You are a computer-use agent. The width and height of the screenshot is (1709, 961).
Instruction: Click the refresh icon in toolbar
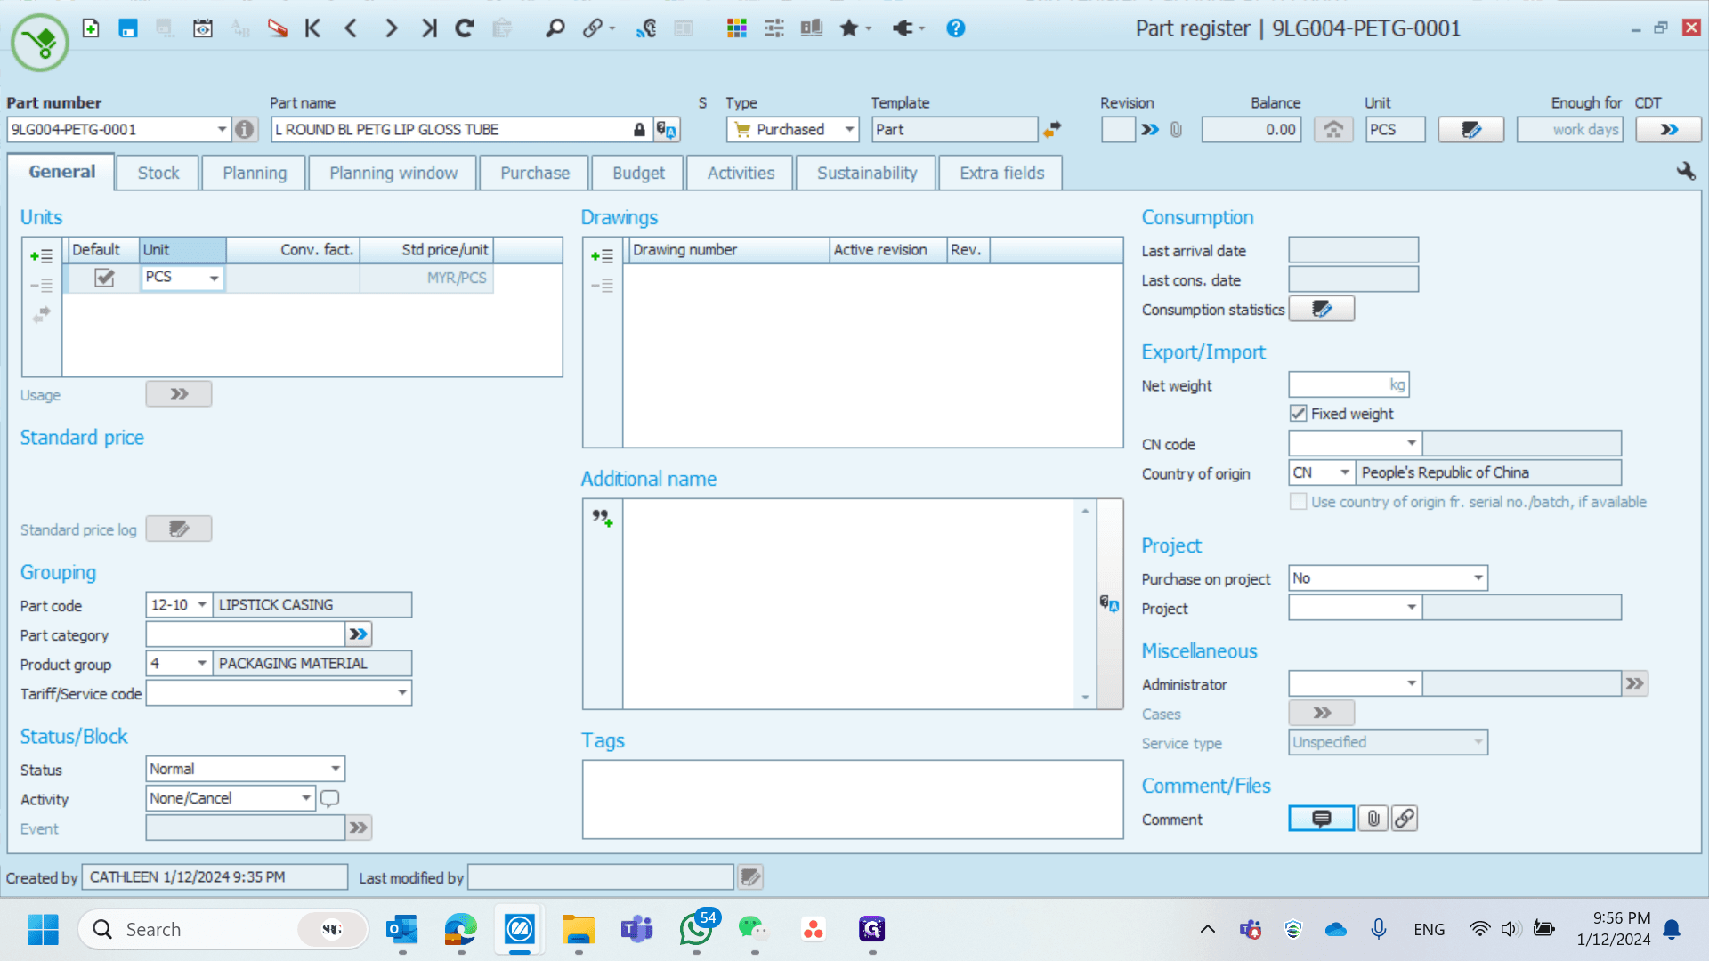point(464,28)
